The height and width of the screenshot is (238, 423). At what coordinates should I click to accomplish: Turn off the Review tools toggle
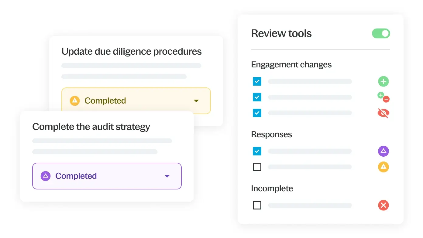(381, 33)
